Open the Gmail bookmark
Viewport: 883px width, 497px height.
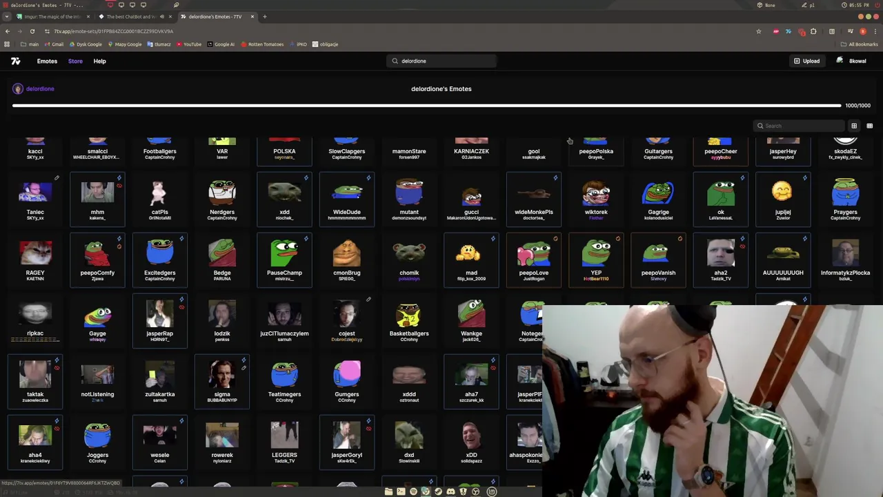click(x=54, y=44)
